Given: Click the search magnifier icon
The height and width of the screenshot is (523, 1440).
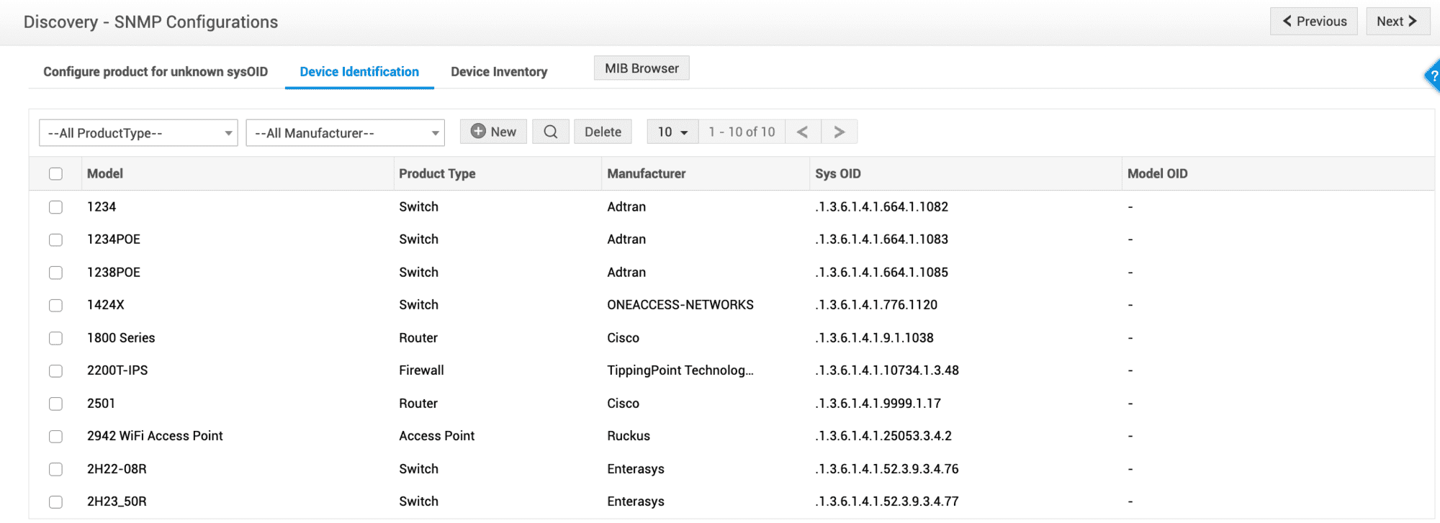Looking at the screenshot, I should (x=550, y=132).
